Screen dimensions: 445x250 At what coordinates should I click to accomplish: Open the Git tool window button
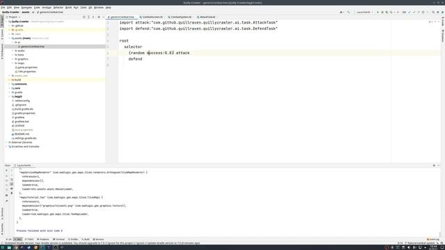pos(9,240)
